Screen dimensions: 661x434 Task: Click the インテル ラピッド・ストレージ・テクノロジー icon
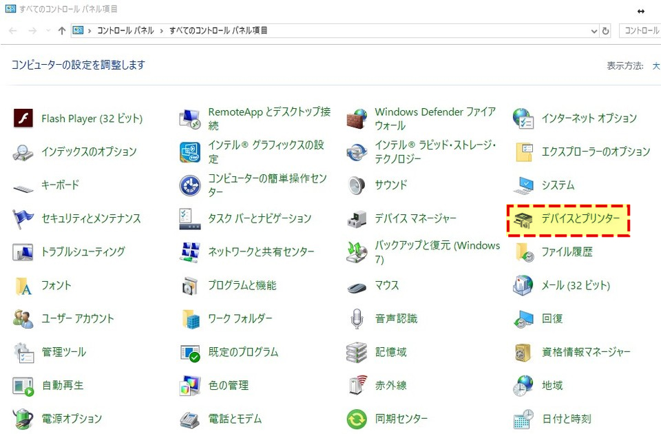pyautogui.click(x=357, y=152)
